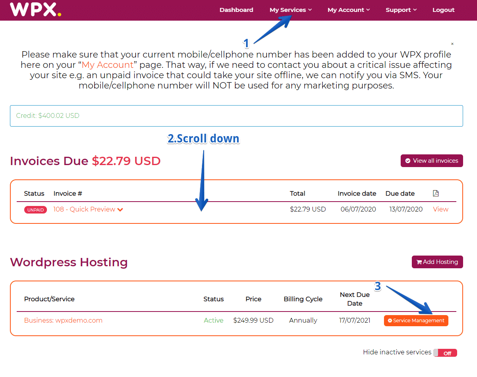
Task: Expand invoice 108 Quick Preview
Action: [x=88, y=209]
